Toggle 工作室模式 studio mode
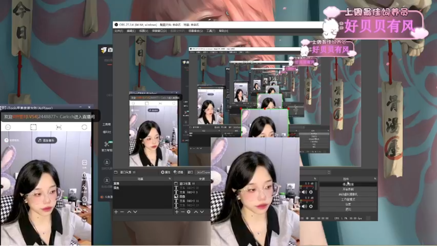This screenshot has height=246, width=437. pos(348,200)
